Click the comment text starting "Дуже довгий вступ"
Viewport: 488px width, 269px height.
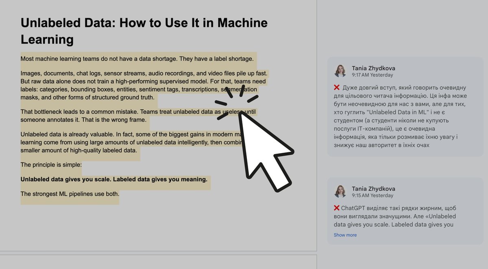(400, 116)
